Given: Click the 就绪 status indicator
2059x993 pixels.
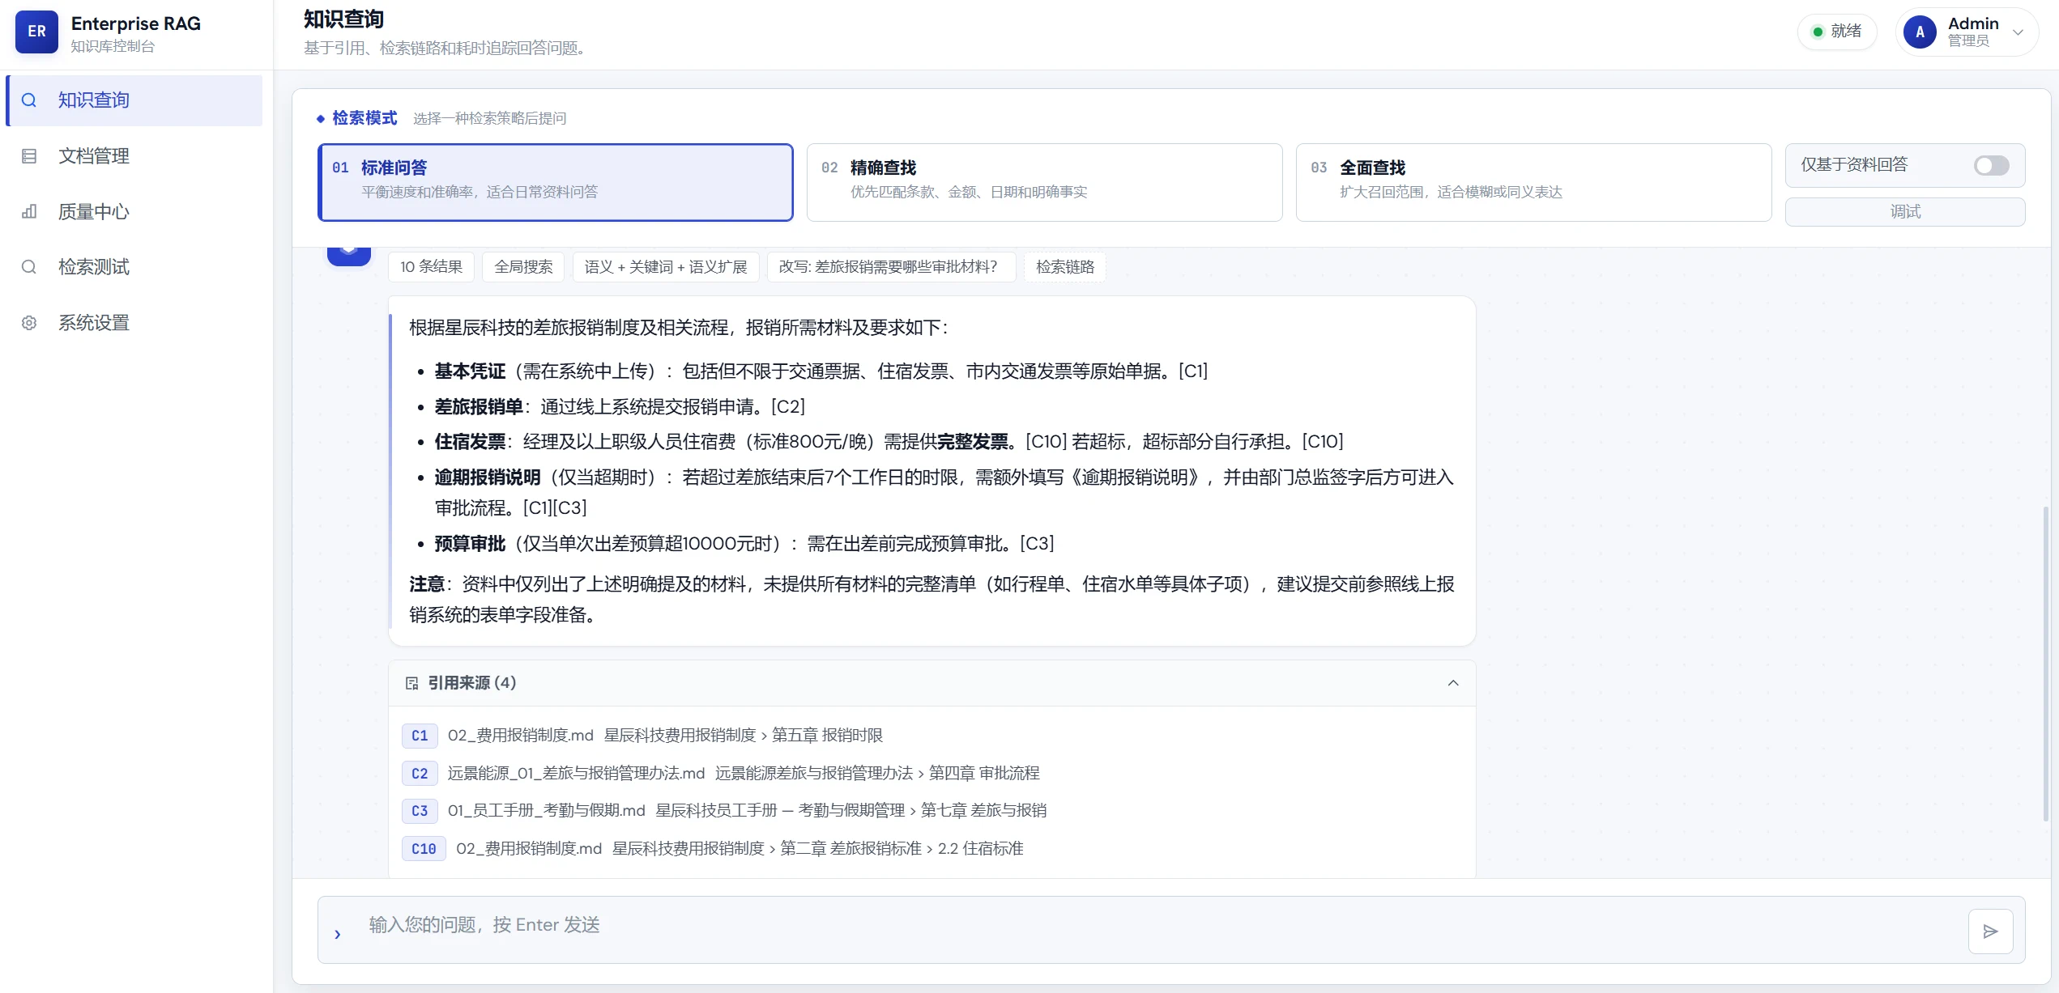Looking at the screenshot, I should pos(1837,32).
